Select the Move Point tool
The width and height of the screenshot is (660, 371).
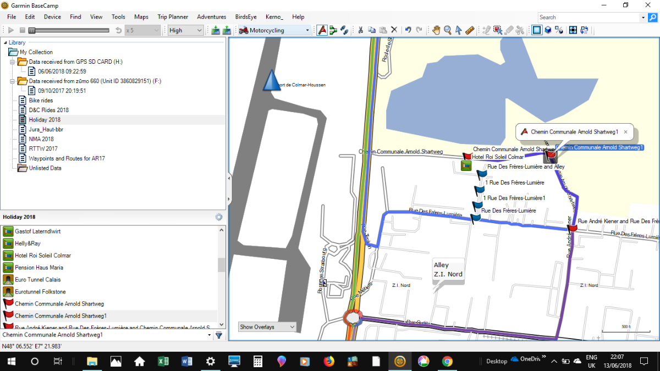[x=498, y=30]
